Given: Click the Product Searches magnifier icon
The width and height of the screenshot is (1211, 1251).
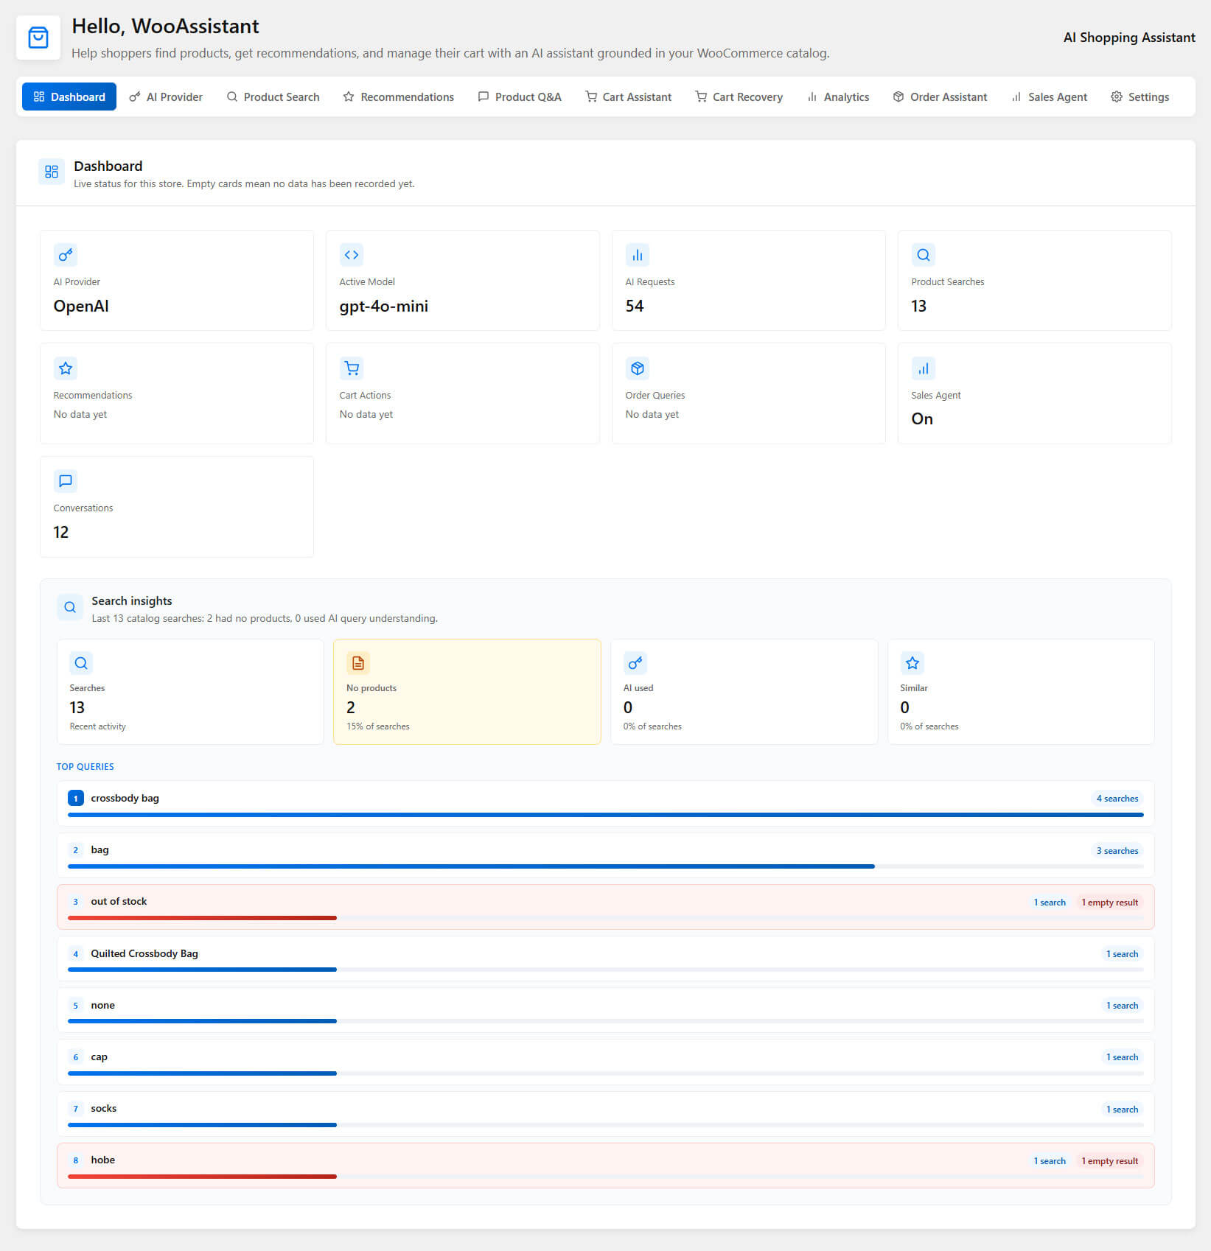Looking at the screenshot, I should point(924,255).
